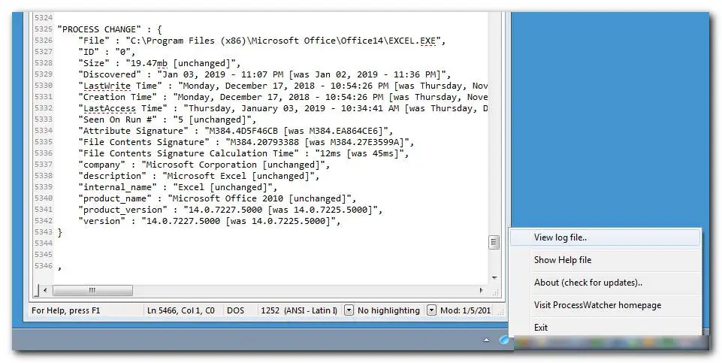Show hidden system tray icons arrow
The height and width of the screenshot is (363, 722).
pos(486,340)
